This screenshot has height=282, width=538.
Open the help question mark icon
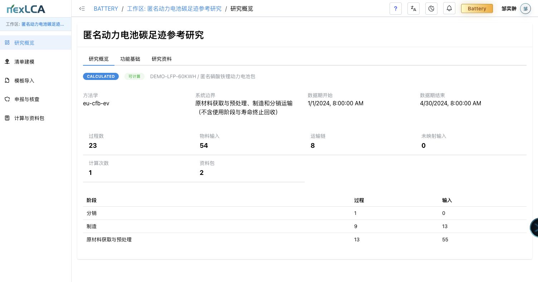coord(395,9)
